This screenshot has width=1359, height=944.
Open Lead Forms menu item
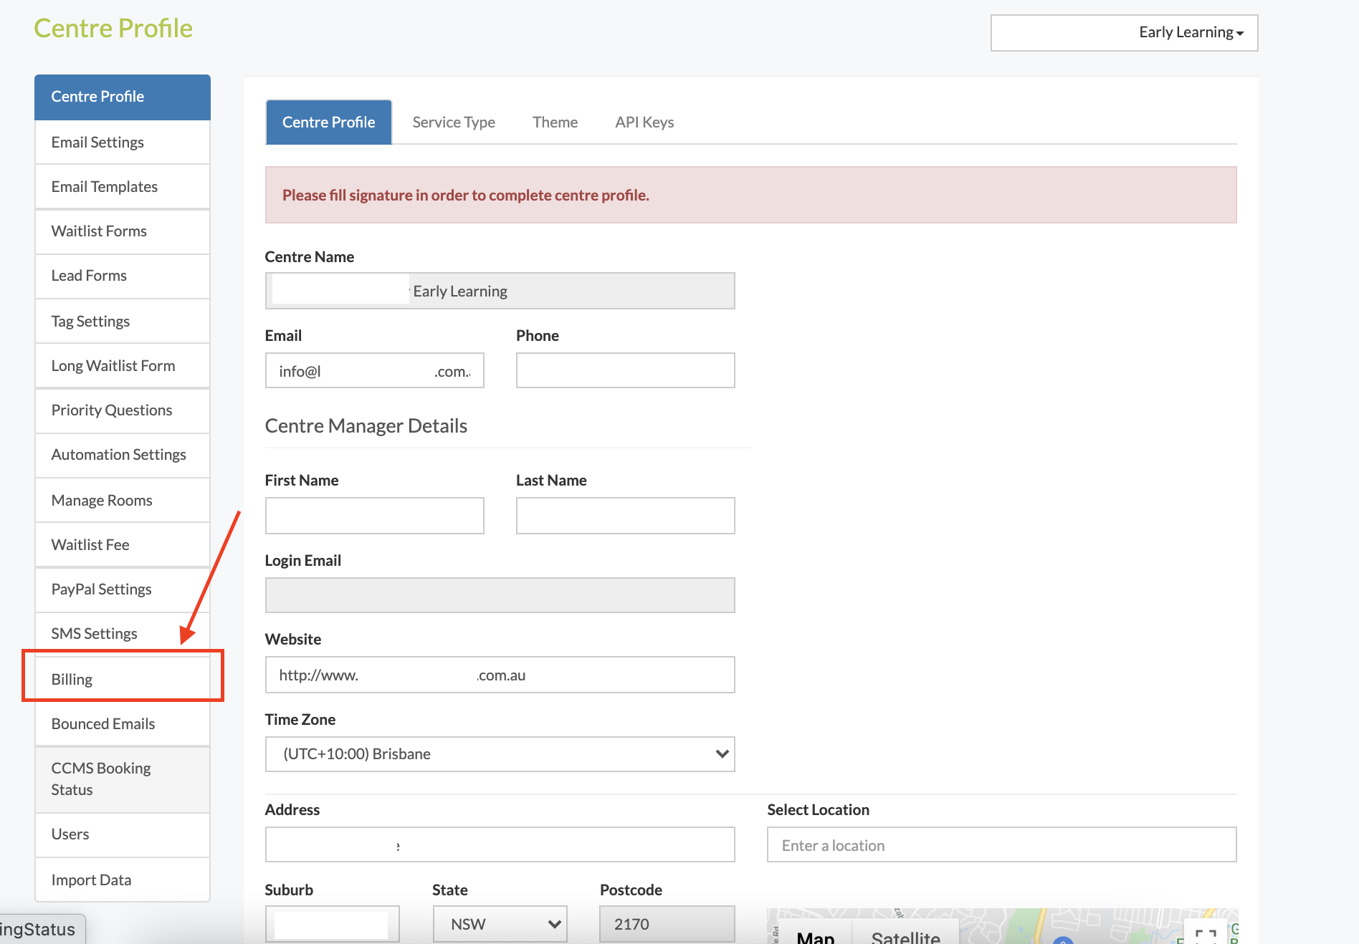123,276
